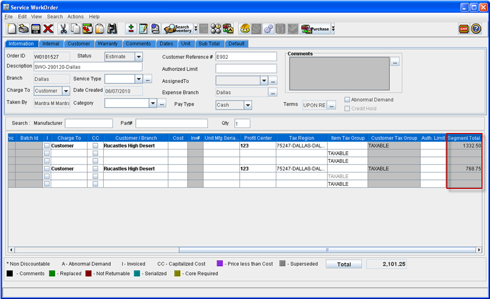
Task: Expand the arrow next to Search Inventory
Action: [196, 29]
